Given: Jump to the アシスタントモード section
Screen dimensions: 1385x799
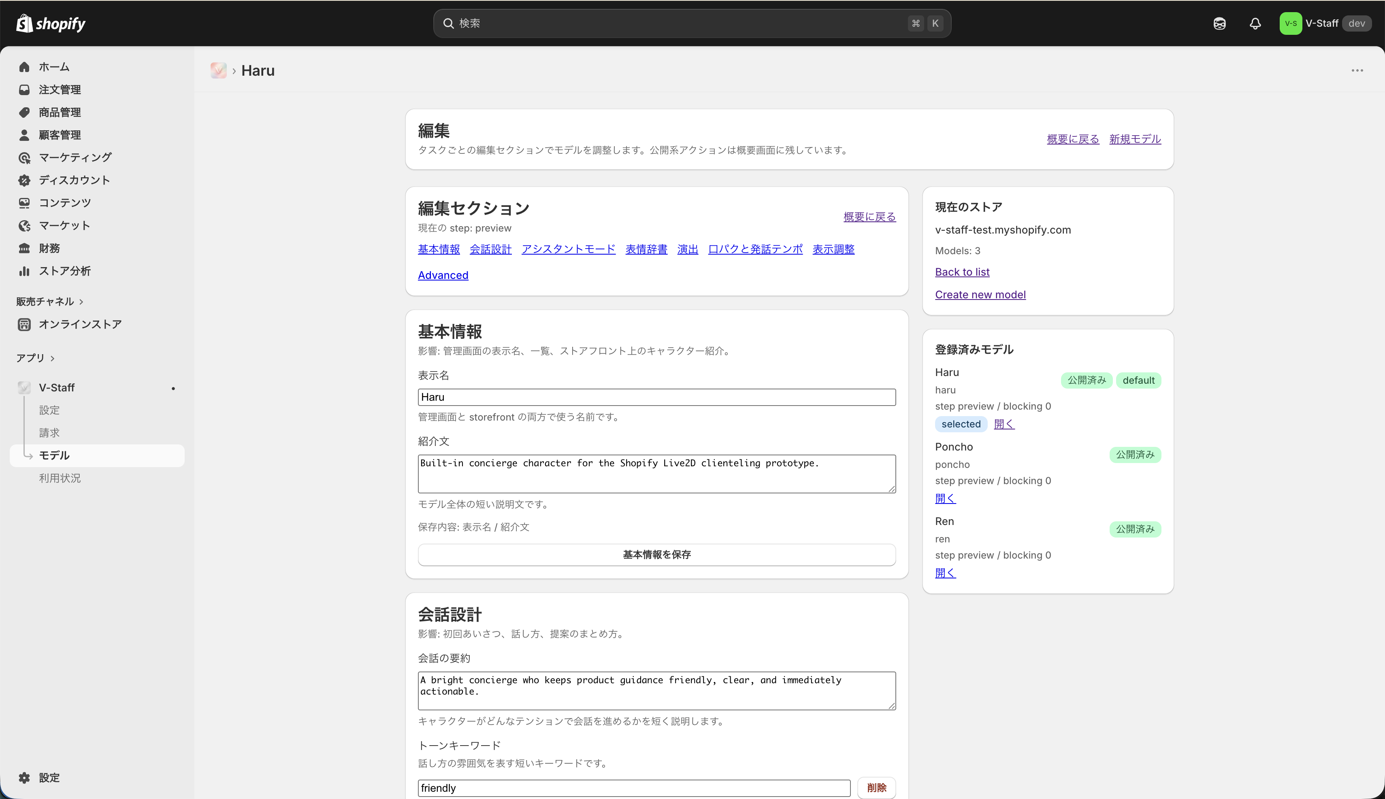Looking at the screenshot, I should pos(569,249).
